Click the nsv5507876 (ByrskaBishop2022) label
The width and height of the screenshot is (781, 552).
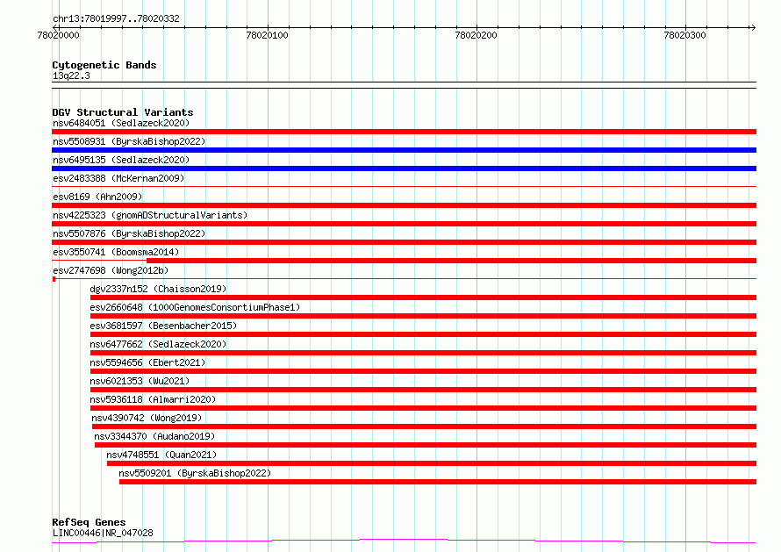tap(129, 233)
